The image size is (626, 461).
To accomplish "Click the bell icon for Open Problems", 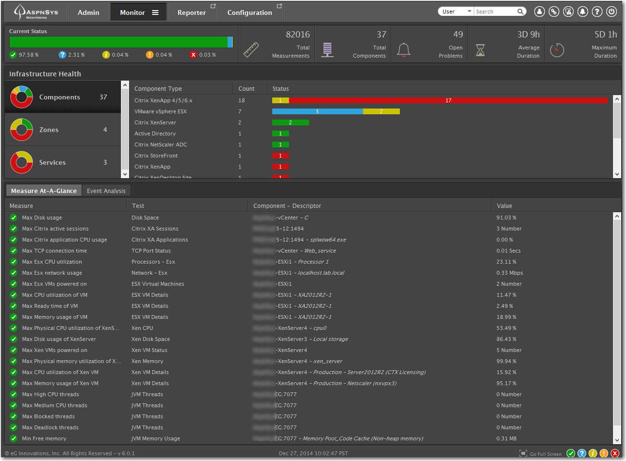I will point(404,50).
